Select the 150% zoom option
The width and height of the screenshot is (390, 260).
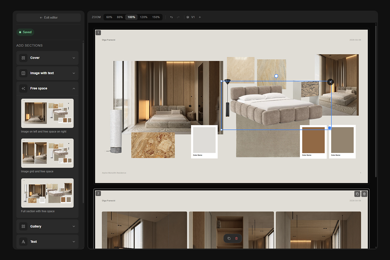(x=156, y=17)
